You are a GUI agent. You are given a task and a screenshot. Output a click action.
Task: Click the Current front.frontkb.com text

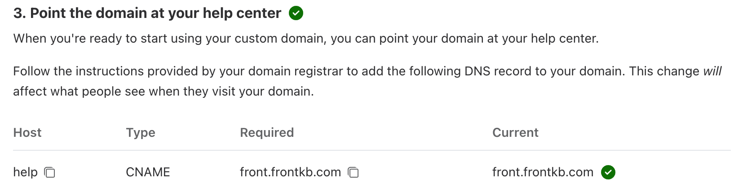coord(543,172)
